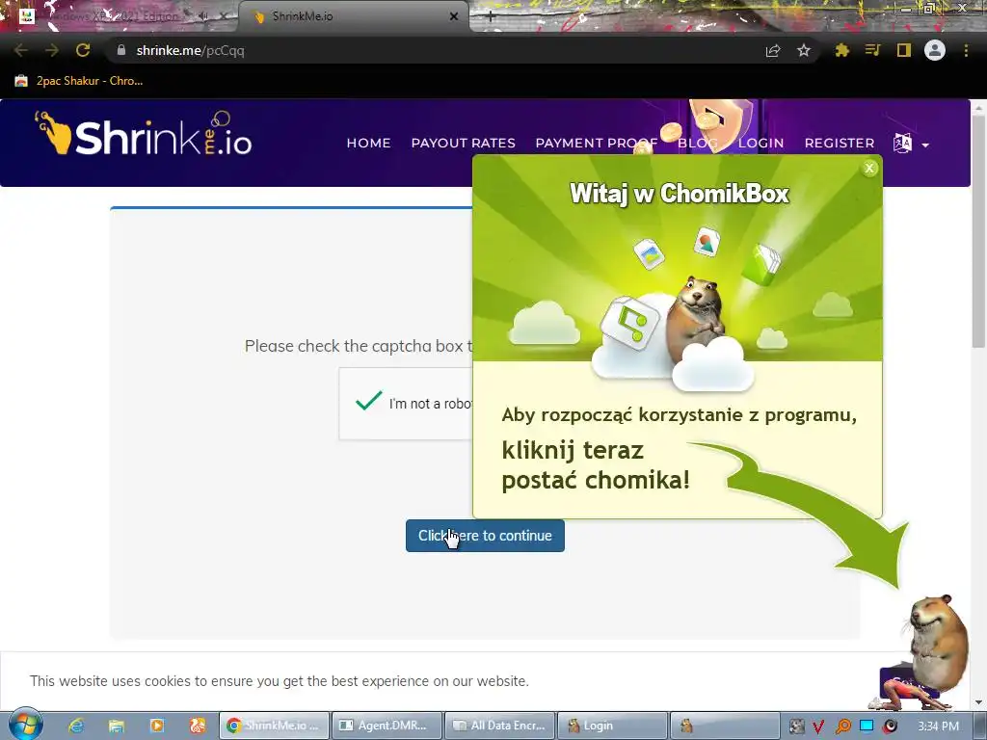Mute audio on the Windows XP tab
Screen dimensions: 987x740
click(202, 16)
